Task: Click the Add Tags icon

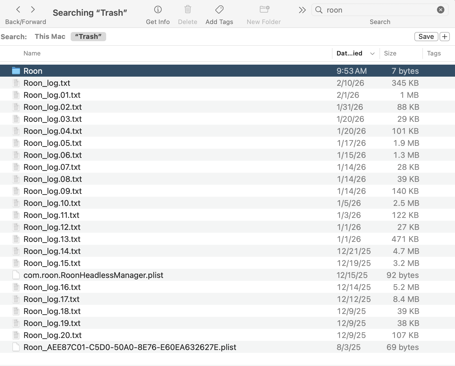Action: [219, 10]
